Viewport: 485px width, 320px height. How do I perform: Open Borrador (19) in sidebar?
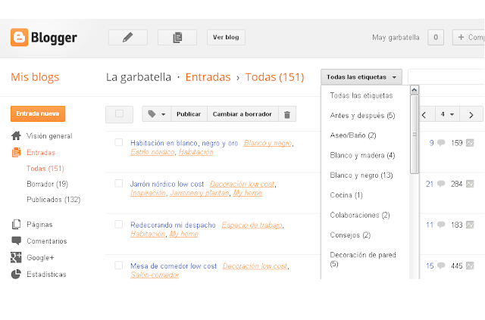point(47,184)
